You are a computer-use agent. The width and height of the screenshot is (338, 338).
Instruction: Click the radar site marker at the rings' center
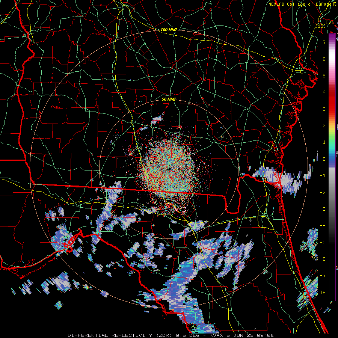169,169
